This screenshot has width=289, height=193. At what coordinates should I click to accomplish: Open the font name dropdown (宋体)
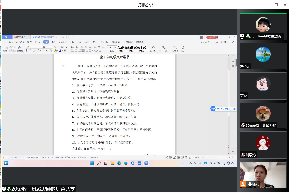33,47
